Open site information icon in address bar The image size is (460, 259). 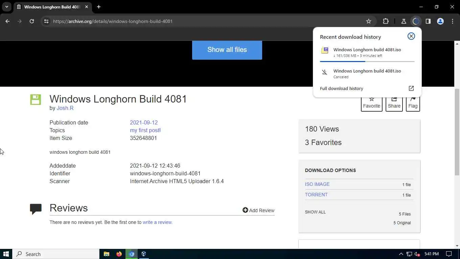point(46,21)
